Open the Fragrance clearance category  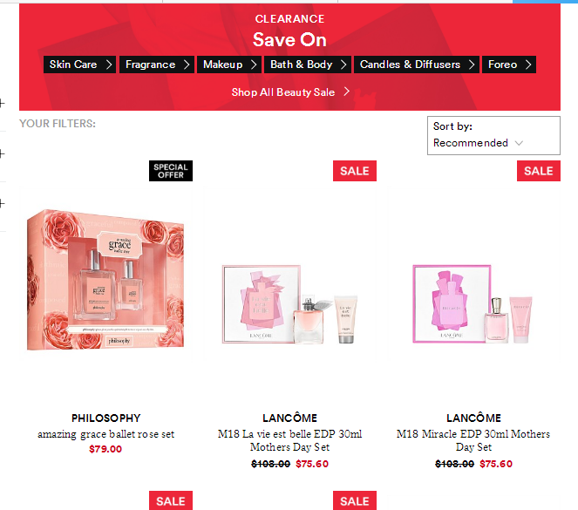pos(157,65)
